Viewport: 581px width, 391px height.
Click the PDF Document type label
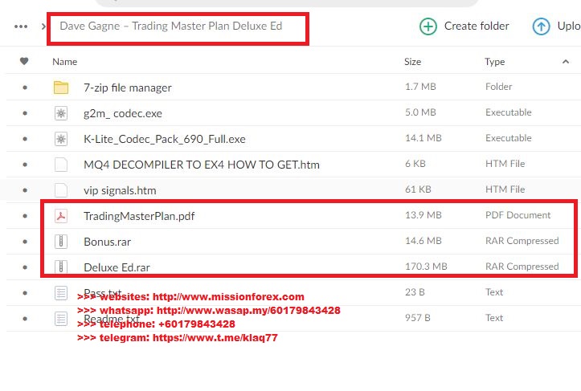coord(518,215)
